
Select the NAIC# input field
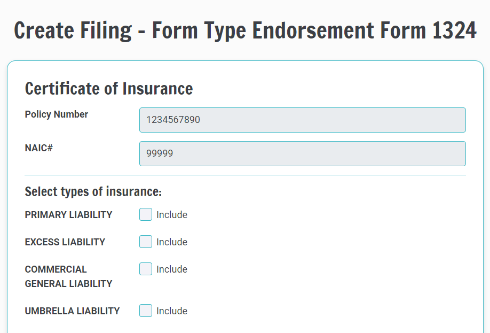(302, 153)
